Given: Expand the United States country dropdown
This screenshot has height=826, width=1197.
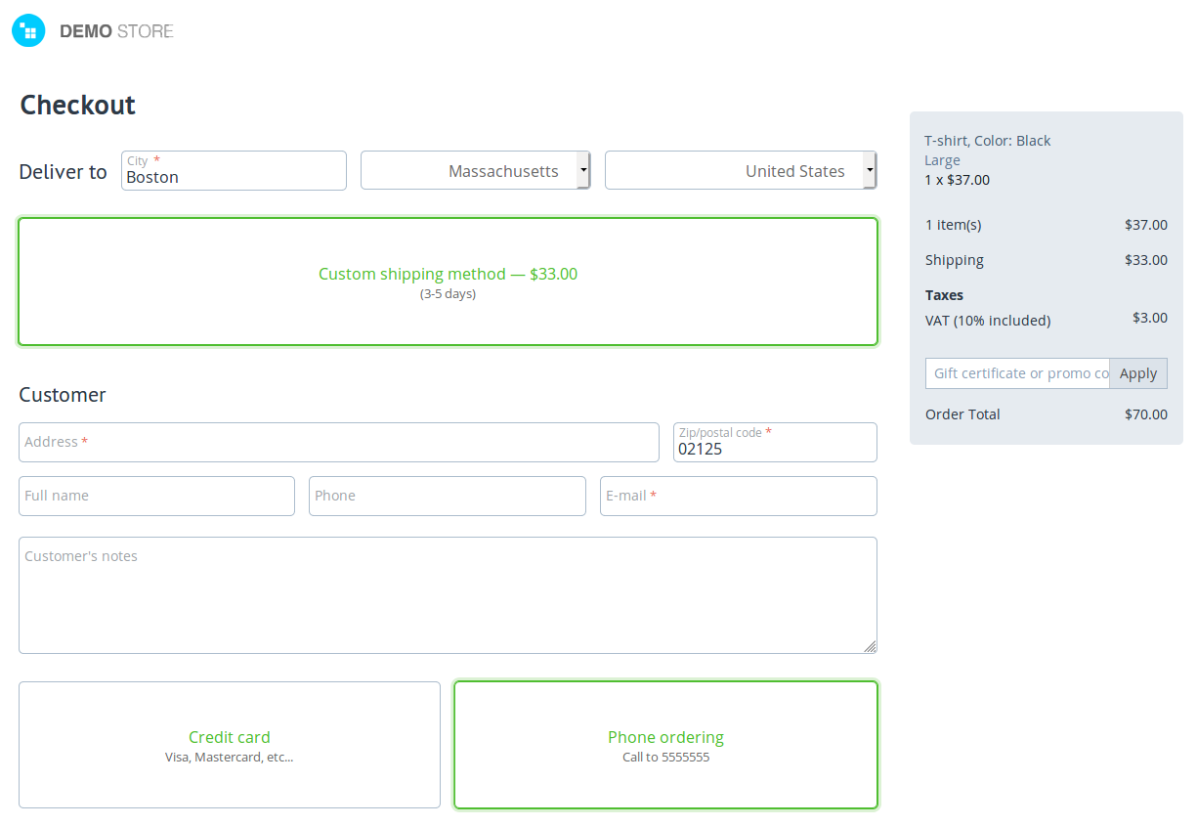Looking at the screenshot, I should (740, 170).
